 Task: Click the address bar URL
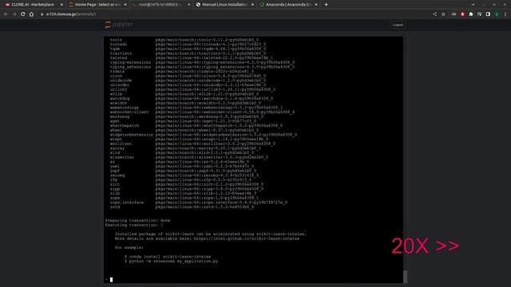(x=71, y=14)
